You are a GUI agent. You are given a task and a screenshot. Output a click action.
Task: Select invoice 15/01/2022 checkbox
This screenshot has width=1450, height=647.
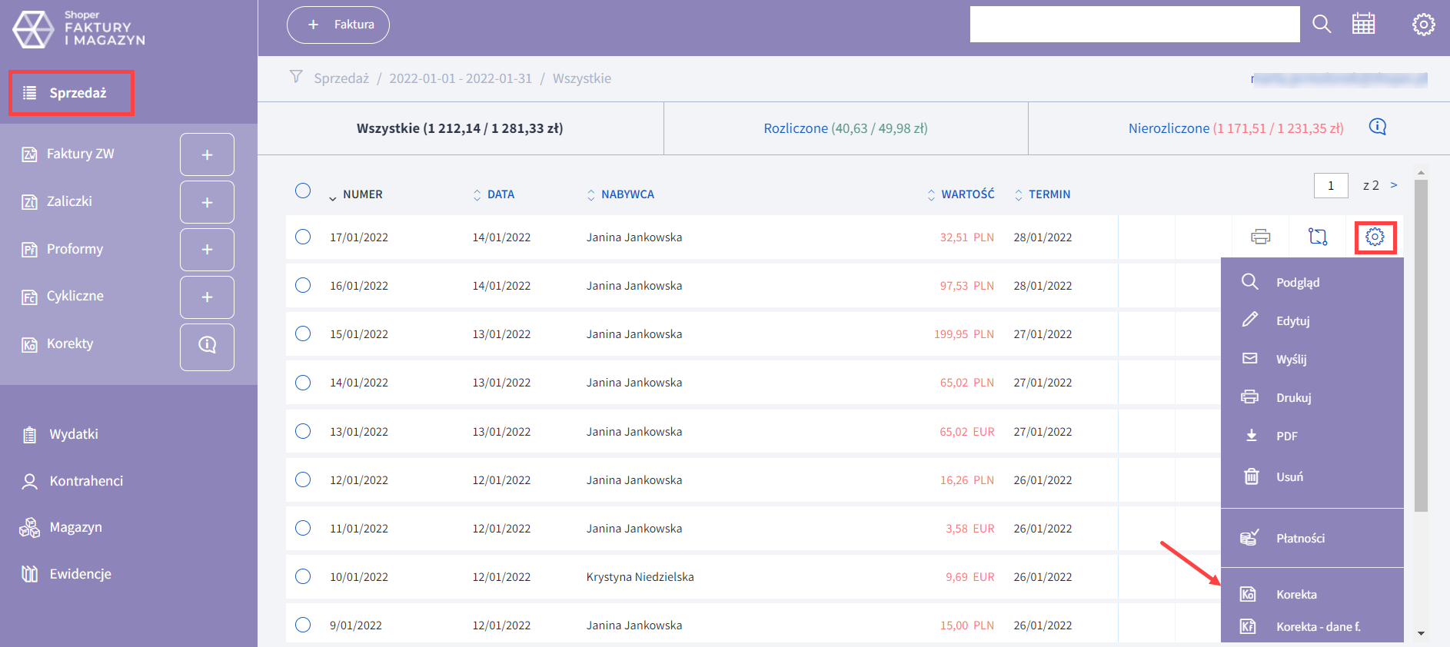coord(303,333)
